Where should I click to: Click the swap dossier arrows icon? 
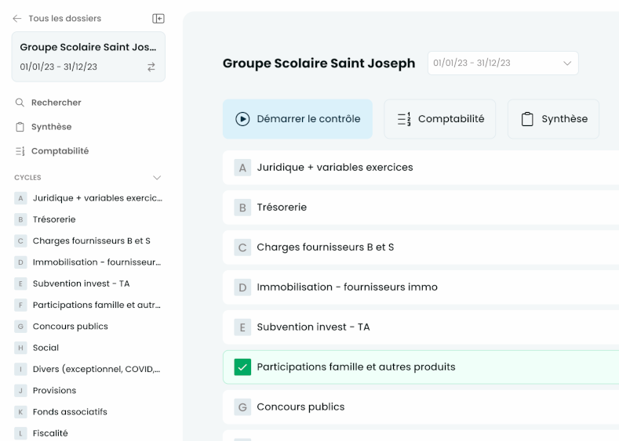click(x=151, y=67)
